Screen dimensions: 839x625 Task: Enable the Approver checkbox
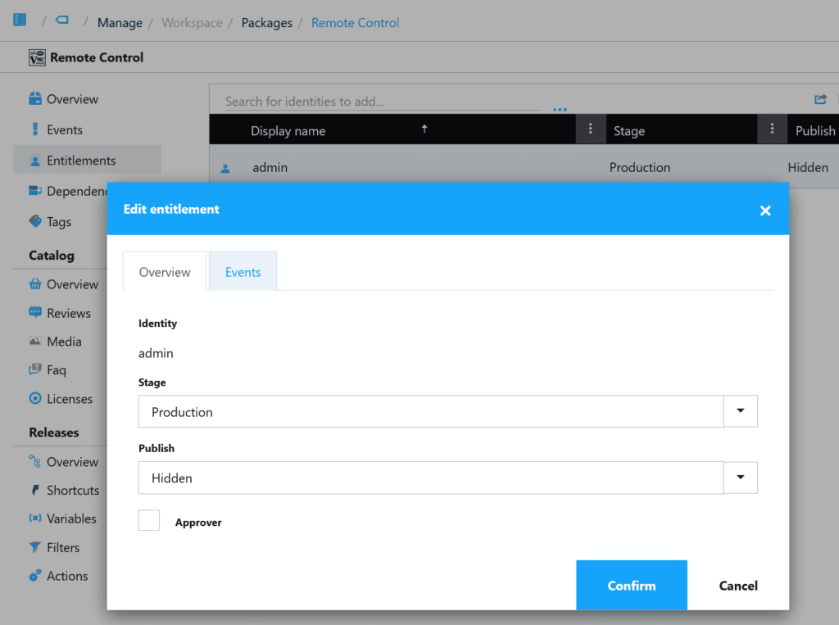tap(149, 520)
